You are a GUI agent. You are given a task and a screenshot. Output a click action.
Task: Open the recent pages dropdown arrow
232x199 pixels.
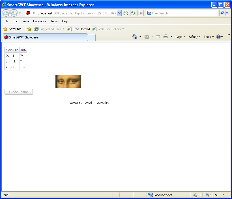point(20,13)
